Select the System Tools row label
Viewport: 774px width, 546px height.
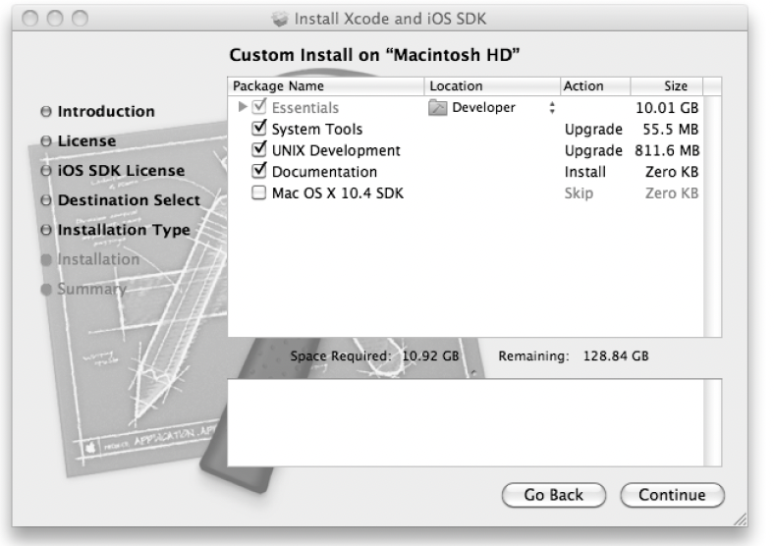(317, 130)
